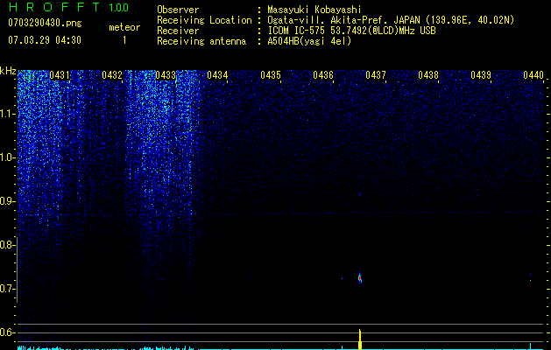Click the meteor label

click(124, 27)
